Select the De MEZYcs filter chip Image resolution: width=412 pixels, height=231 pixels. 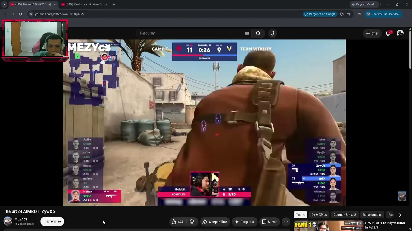pos(319,215)
